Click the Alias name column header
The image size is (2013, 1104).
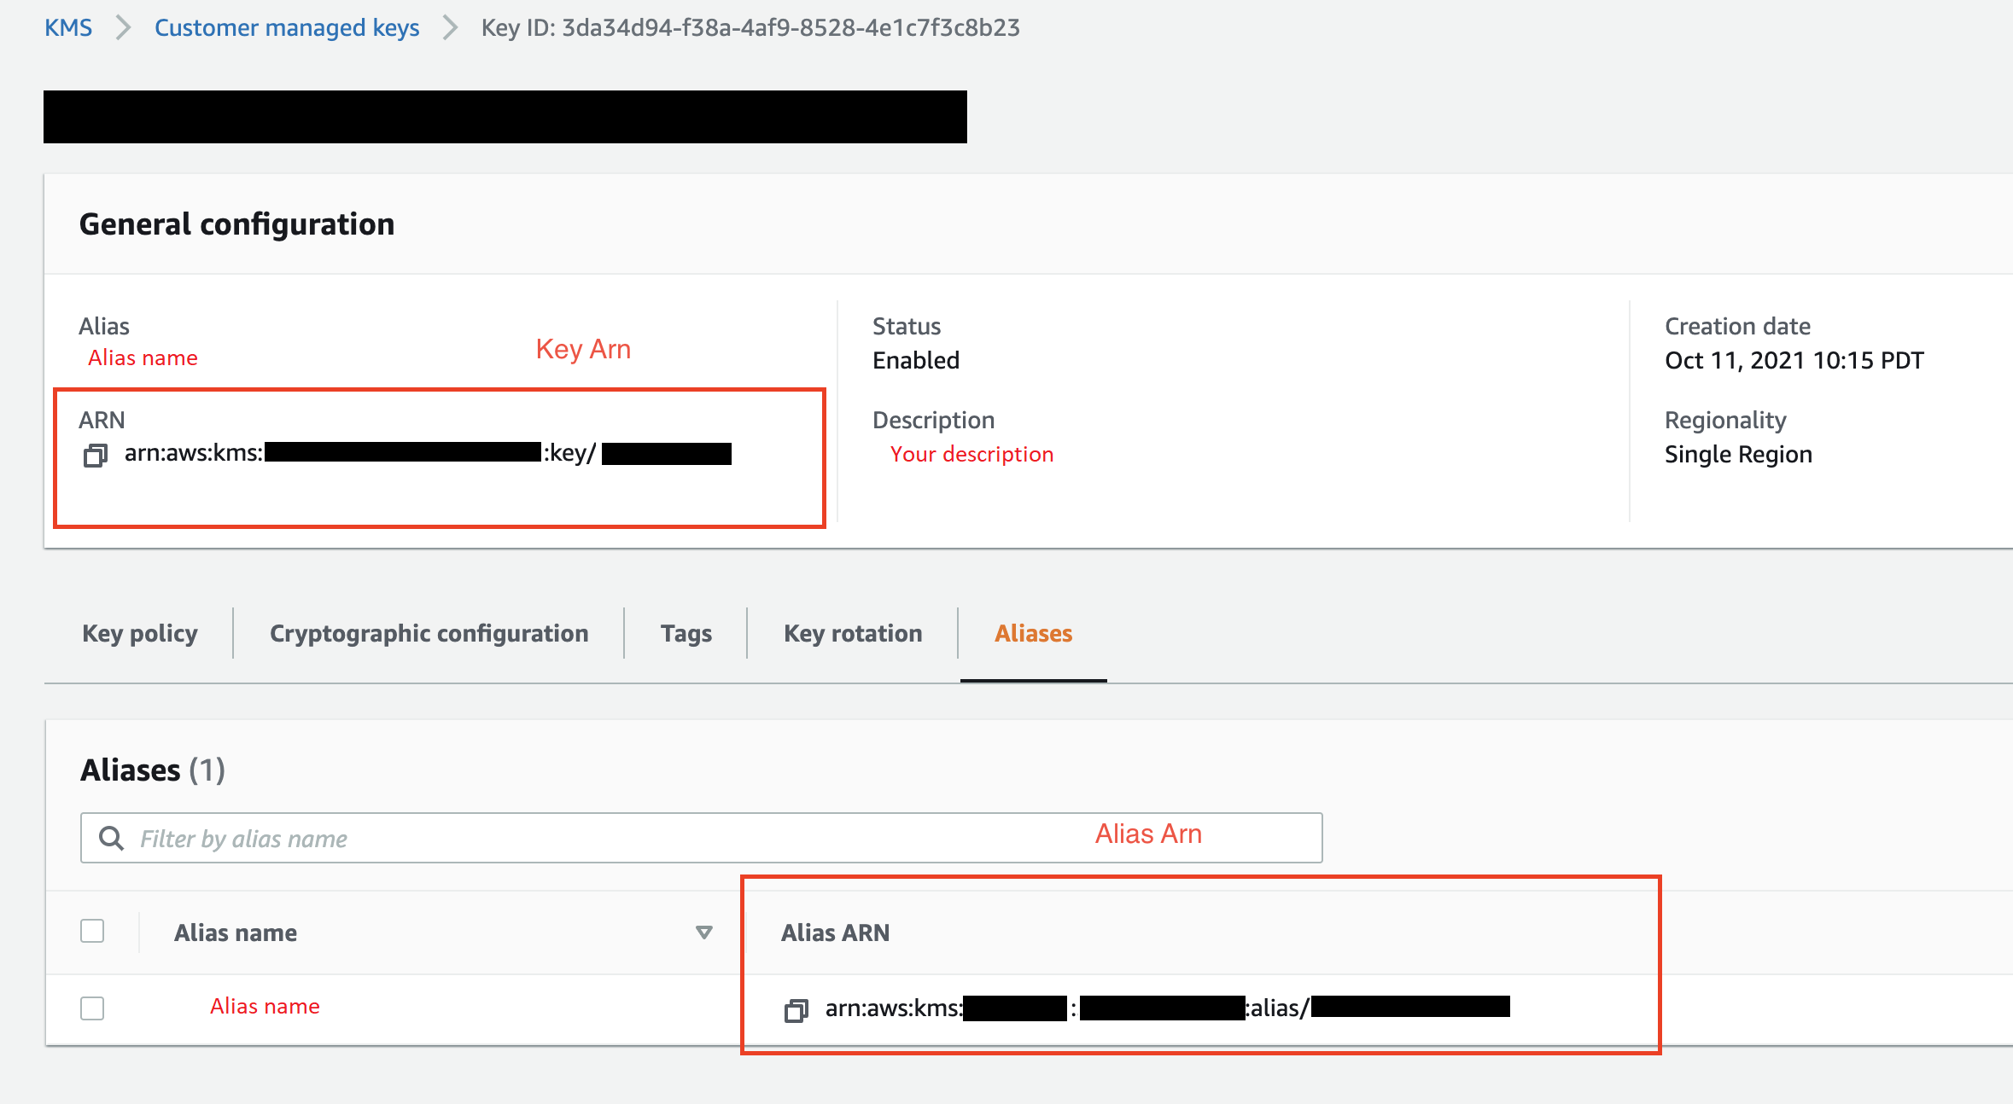click(x=236, y=933)
